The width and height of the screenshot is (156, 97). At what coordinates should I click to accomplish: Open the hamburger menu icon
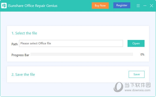pos(138,5)
